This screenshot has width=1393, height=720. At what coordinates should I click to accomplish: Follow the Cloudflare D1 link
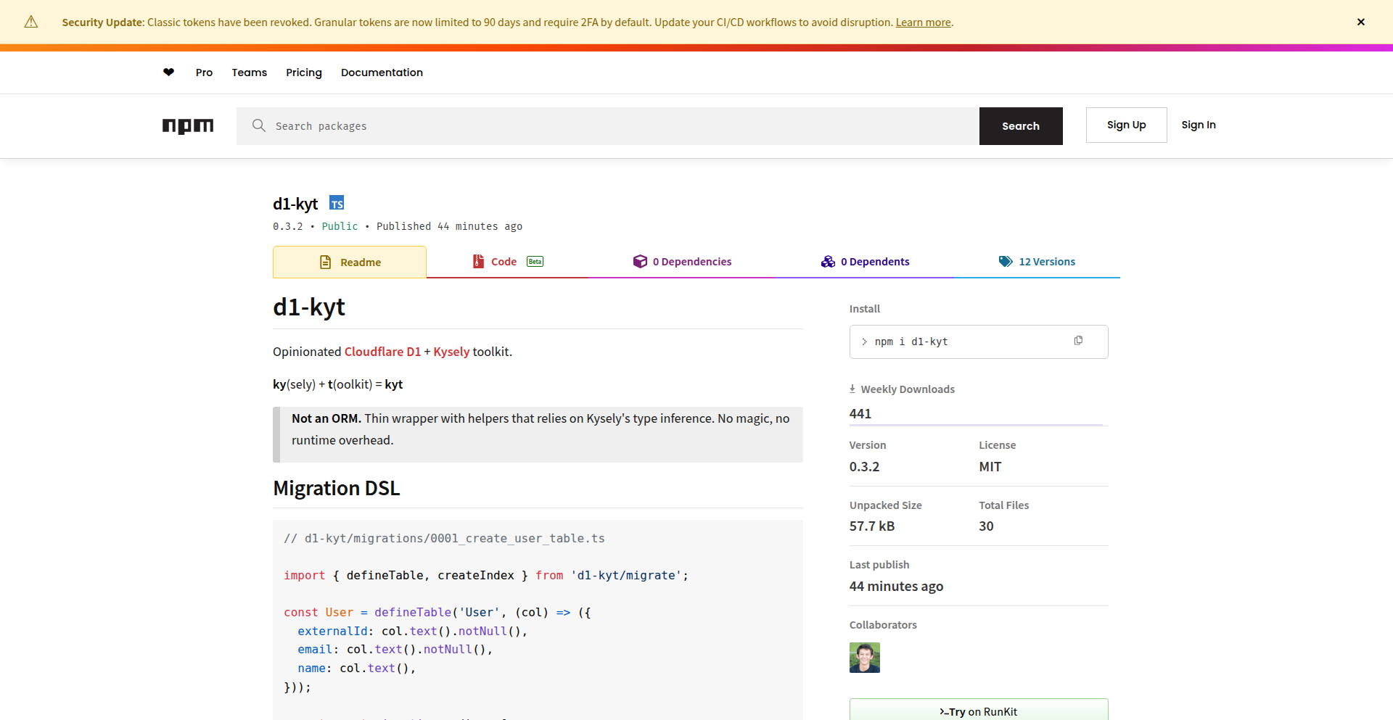[382, 352]
